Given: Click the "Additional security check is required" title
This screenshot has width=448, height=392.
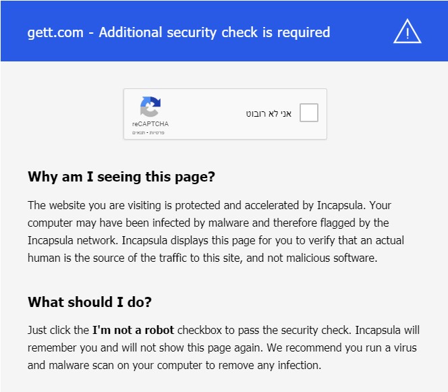Looking at the screenshot, I should click(x=215, y=32).
